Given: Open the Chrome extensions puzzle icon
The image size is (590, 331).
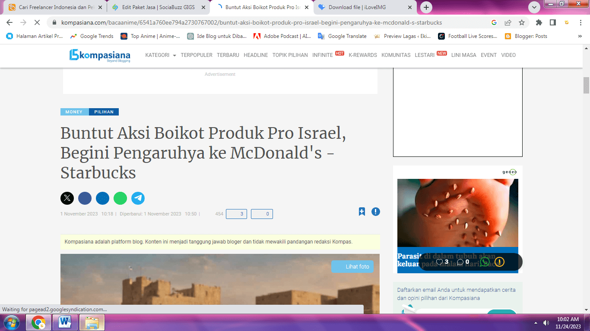Looking at the screenshot, I should click(539, 22).
